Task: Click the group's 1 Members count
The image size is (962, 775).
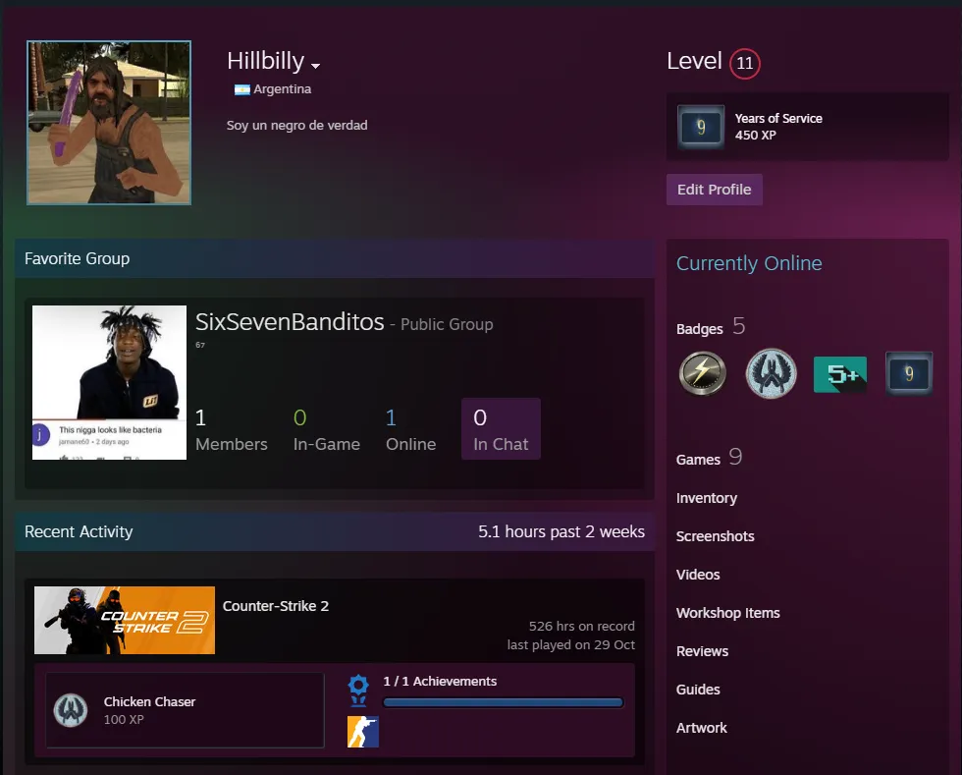Action: pyautogui.click(x=232, y=429)
